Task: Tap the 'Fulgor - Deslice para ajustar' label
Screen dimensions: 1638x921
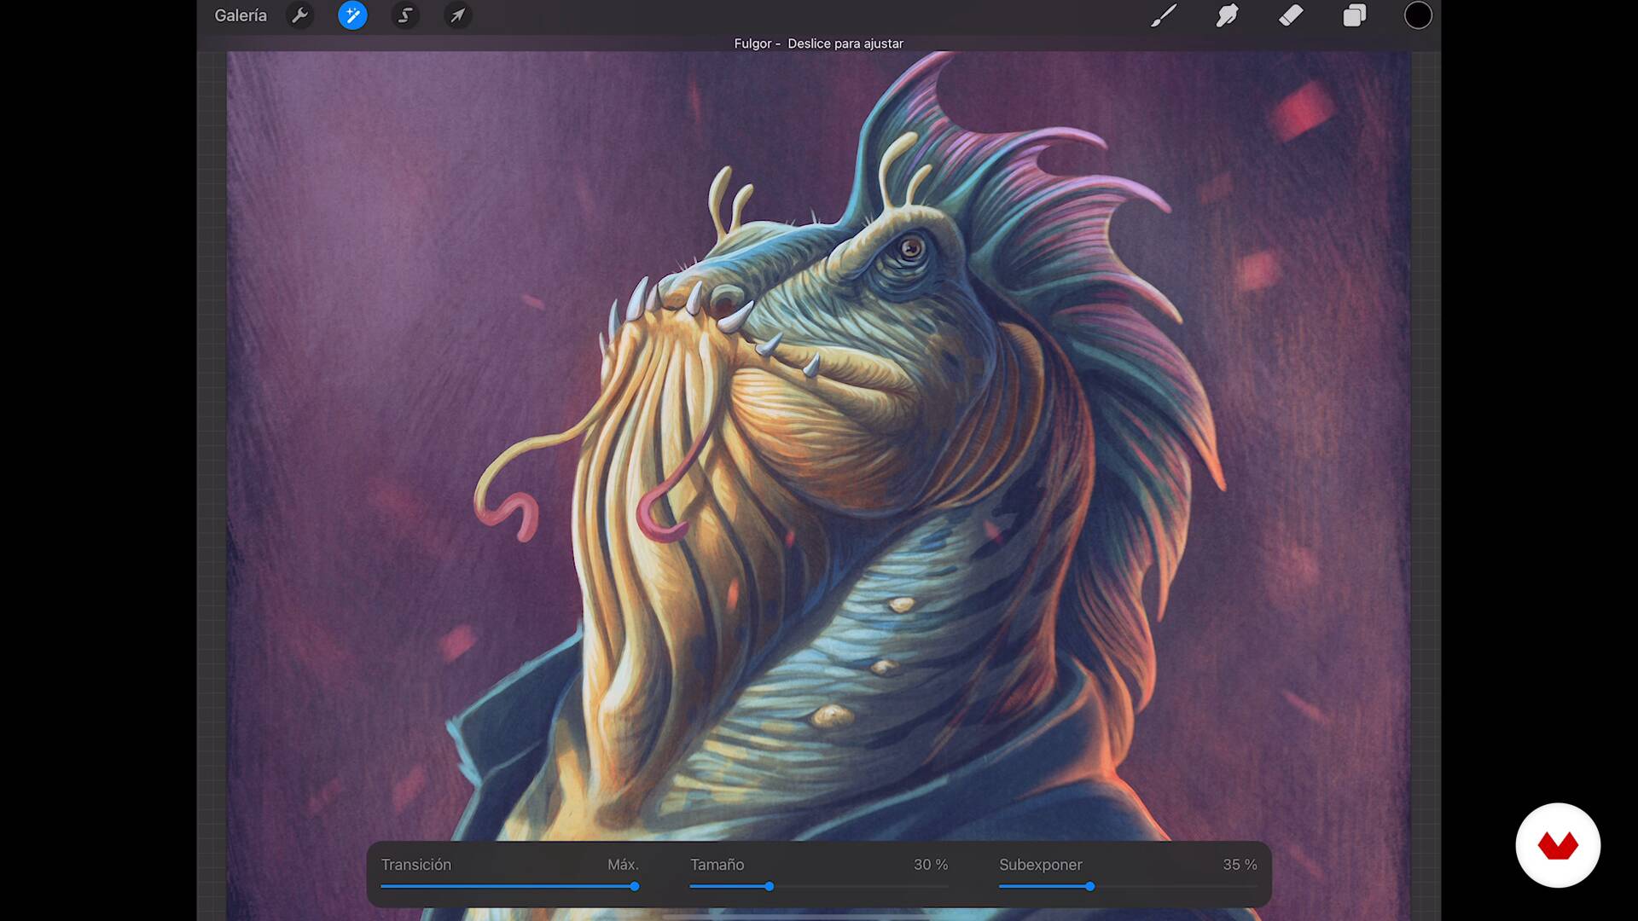Action: click(x=818, y=43)
